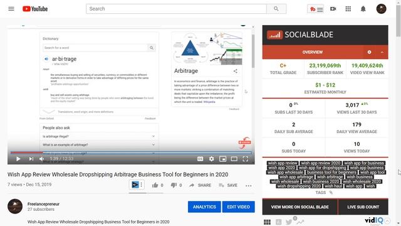
Task: Open the create video camera icon
Action: 333,9
